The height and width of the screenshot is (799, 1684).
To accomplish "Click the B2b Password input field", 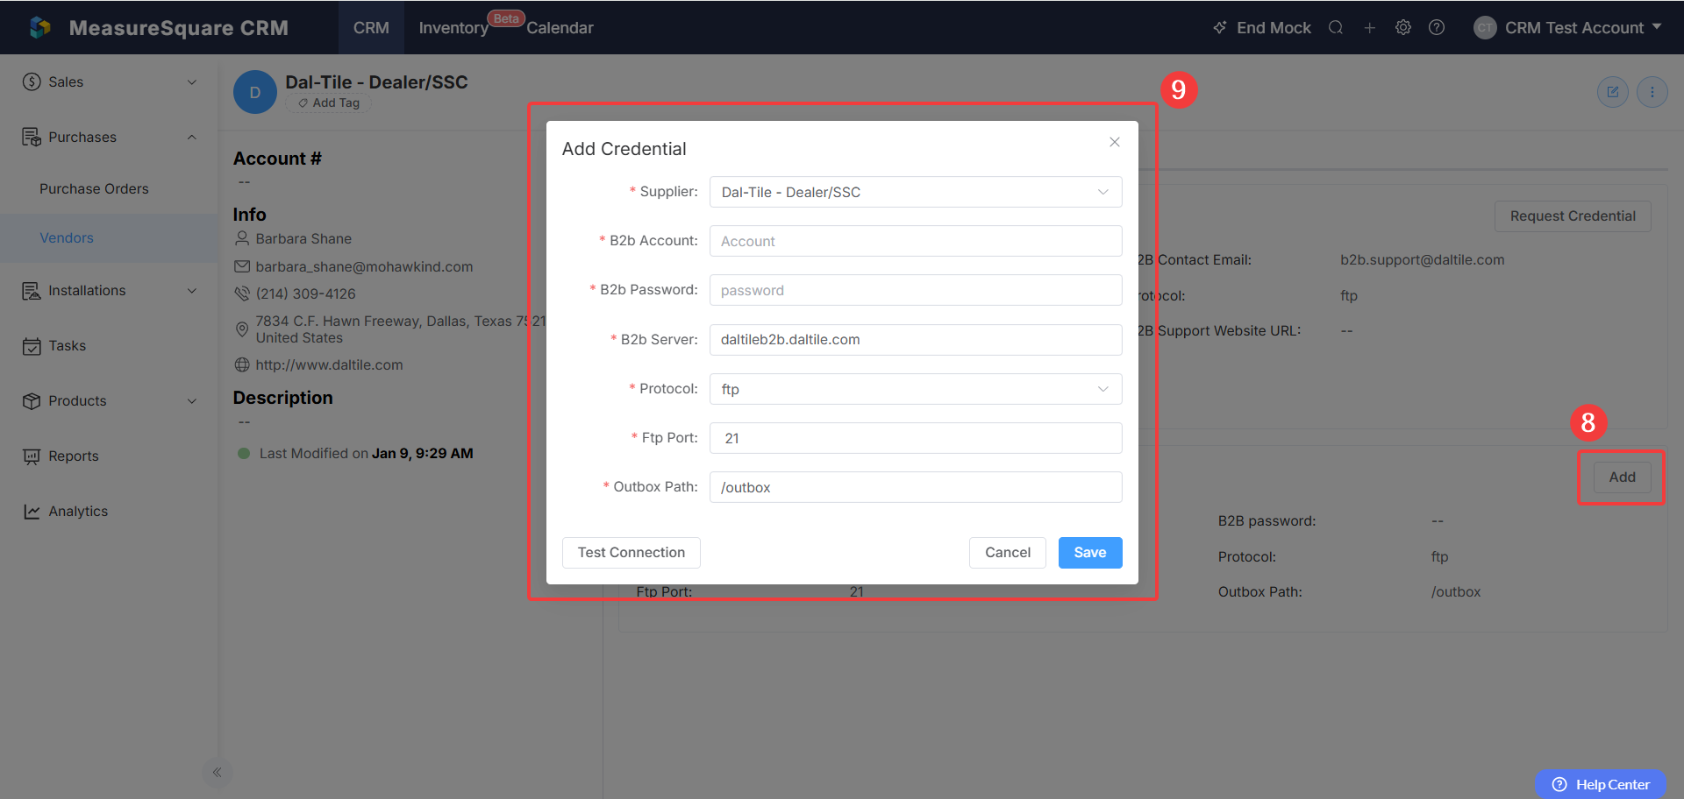I will click(916, 290).
